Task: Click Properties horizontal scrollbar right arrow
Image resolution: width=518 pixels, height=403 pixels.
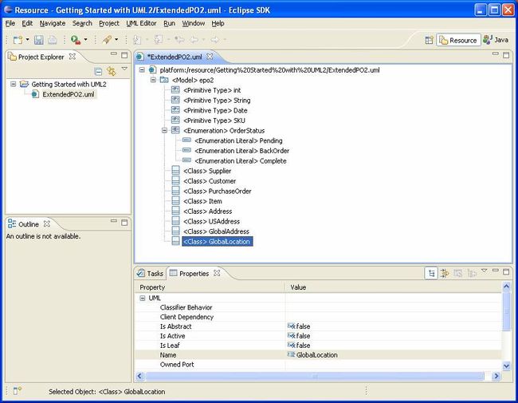Action: click(496, 376)
